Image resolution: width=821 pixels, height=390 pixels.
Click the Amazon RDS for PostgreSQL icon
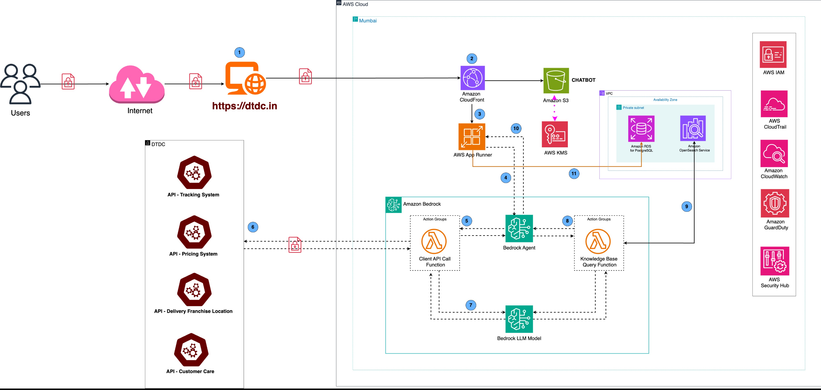641,129
